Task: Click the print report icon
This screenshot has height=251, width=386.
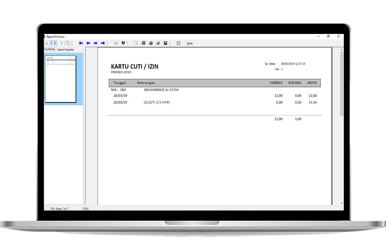Action: coord(151,43)
